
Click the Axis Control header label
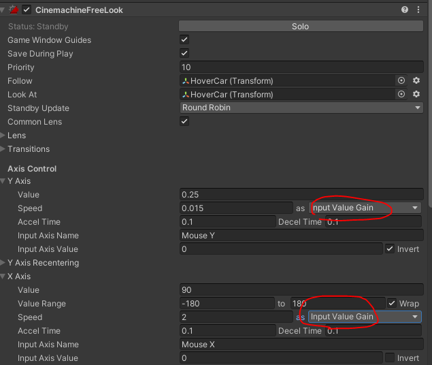coord(32,168)
